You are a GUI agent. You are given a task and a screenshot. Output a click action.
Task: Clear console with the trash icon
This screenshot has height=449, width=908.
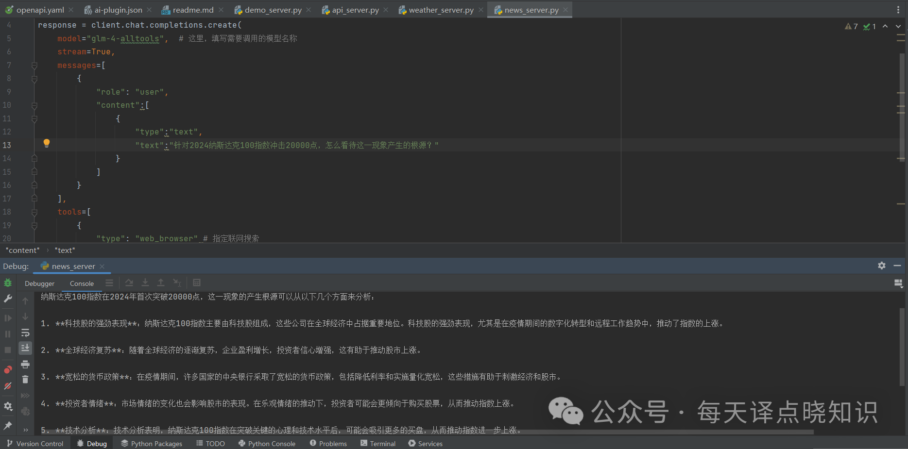(x=25, y=380)
